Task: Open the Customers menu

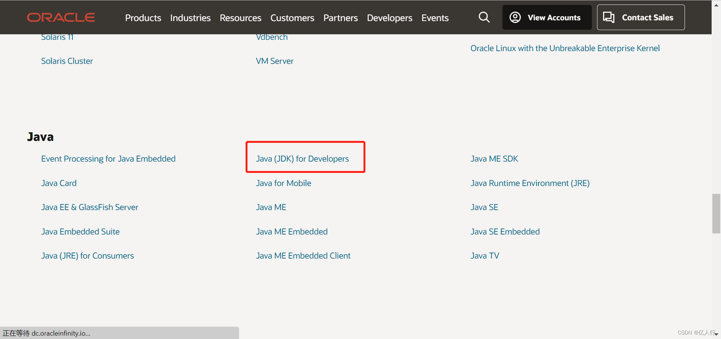Action: point(292,18)
